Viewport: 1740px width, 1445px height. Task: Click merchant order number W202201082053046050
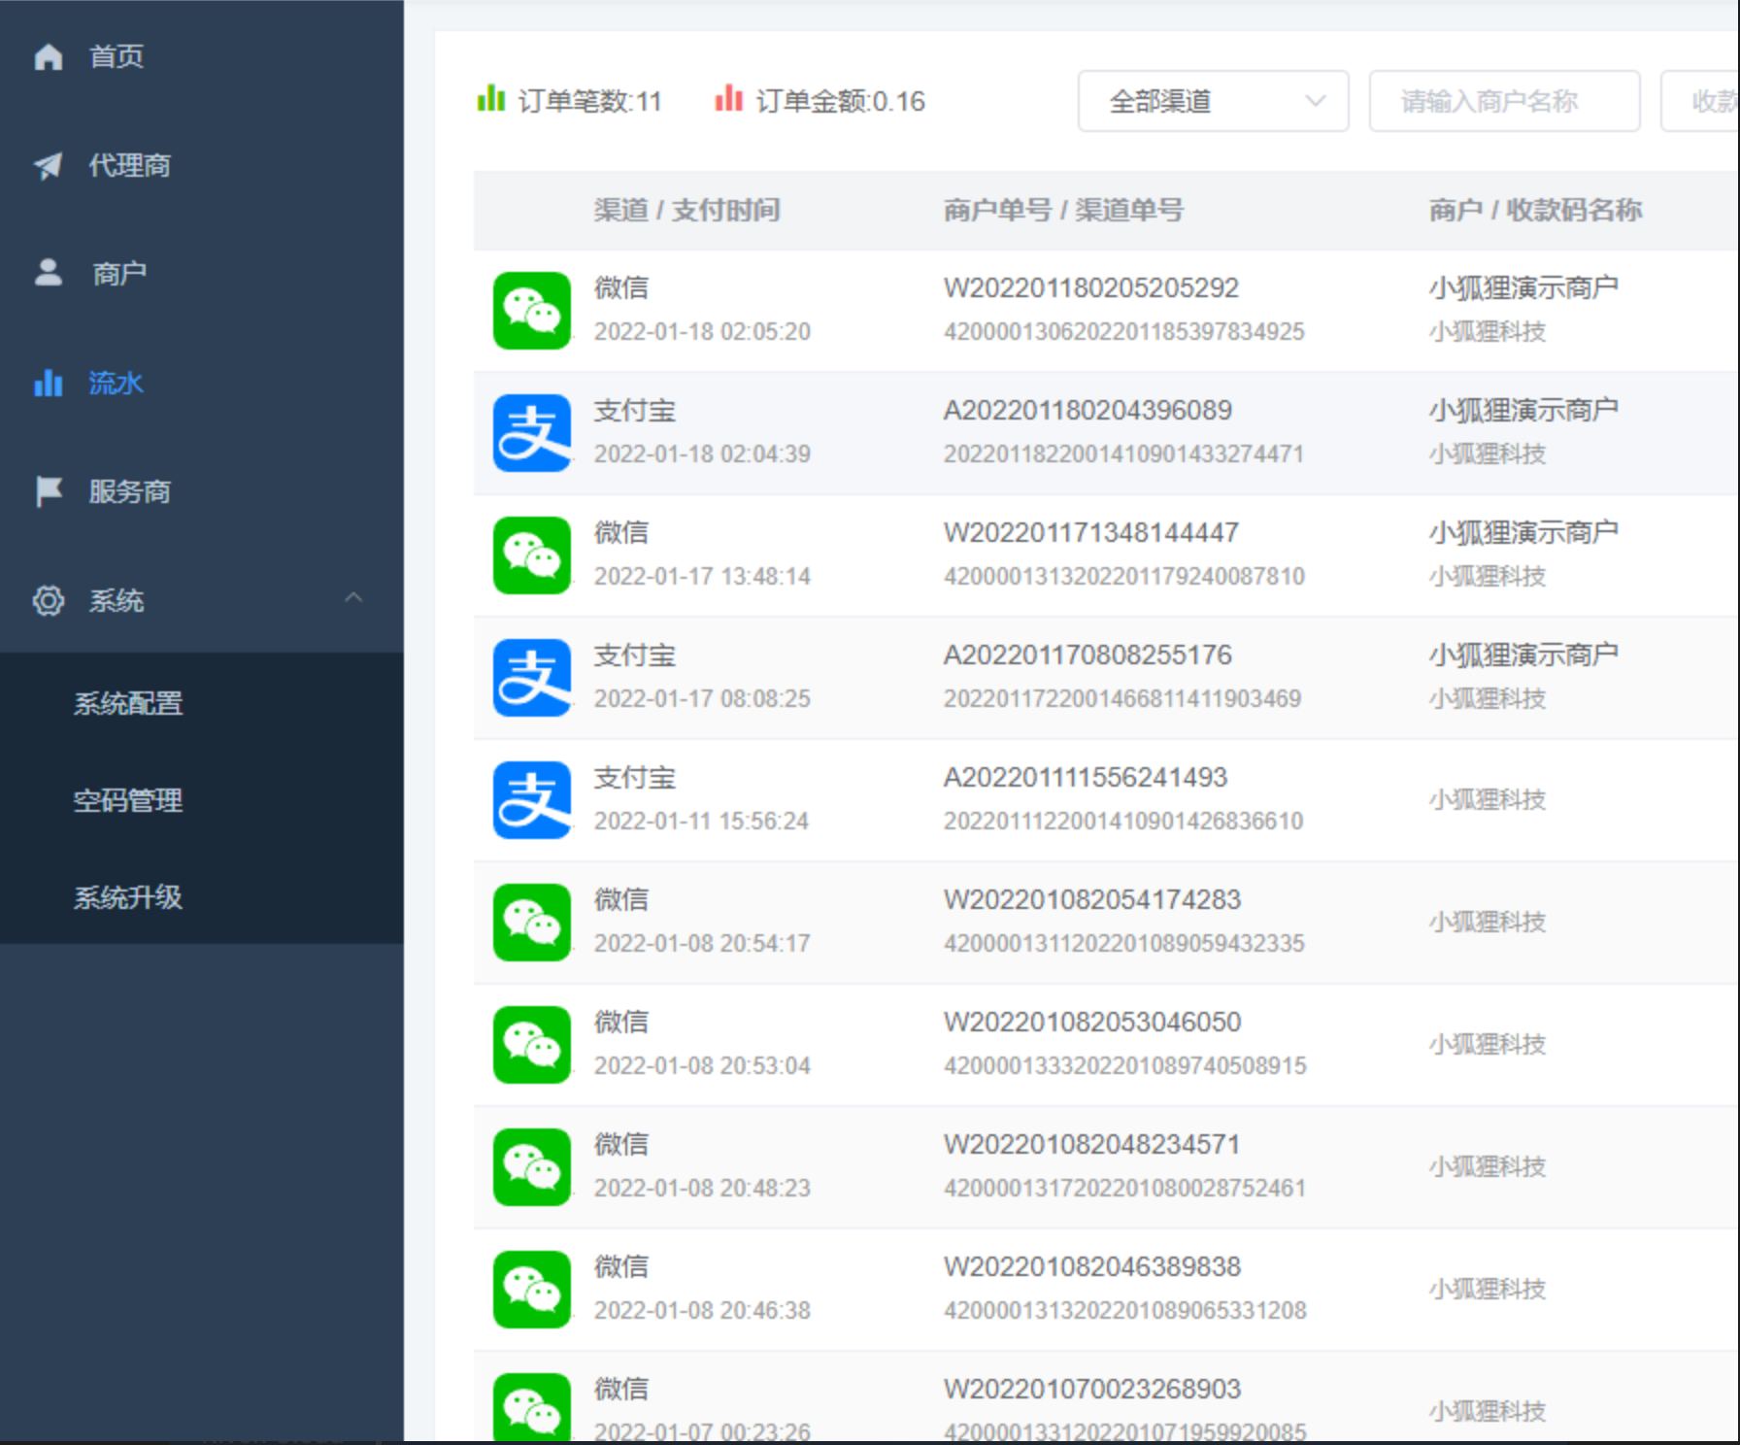1092,1022
